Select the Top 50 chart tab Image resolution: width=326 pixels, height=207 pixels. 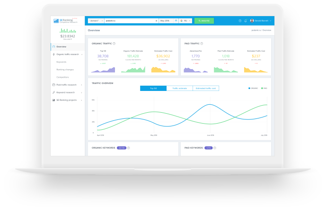[153, 89]
